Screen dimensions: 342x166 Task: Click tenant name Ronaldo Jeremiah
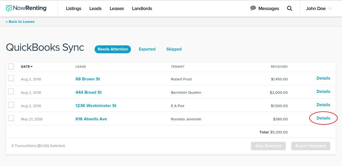186,119
